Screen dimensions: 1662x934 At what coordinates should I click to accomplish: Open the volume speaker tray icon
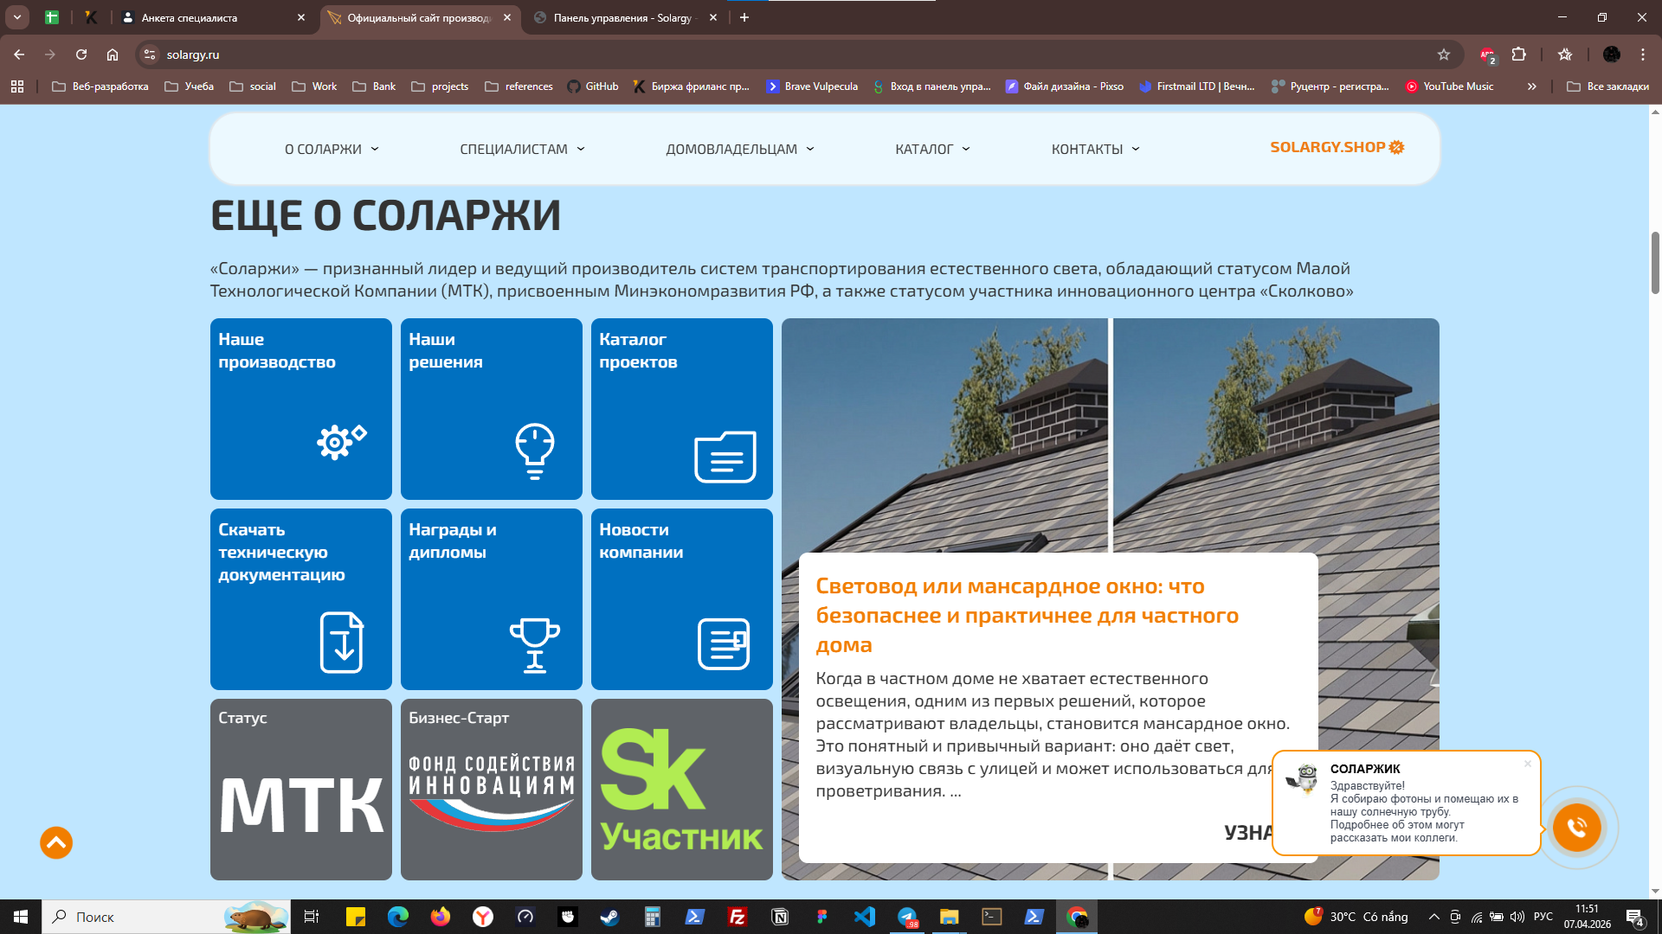[x=1517, y=917]
